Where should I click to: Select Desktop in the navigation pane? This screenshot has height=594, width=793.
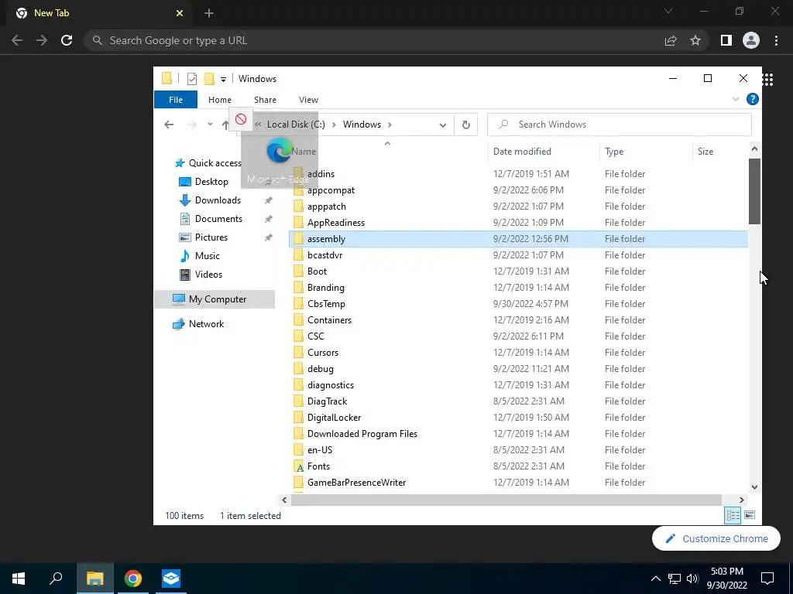pyautogui.click(x=211, y=181)
